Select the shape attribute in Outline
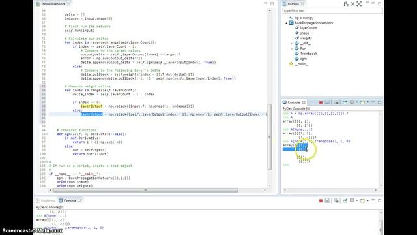 click(x=304, y=33)
